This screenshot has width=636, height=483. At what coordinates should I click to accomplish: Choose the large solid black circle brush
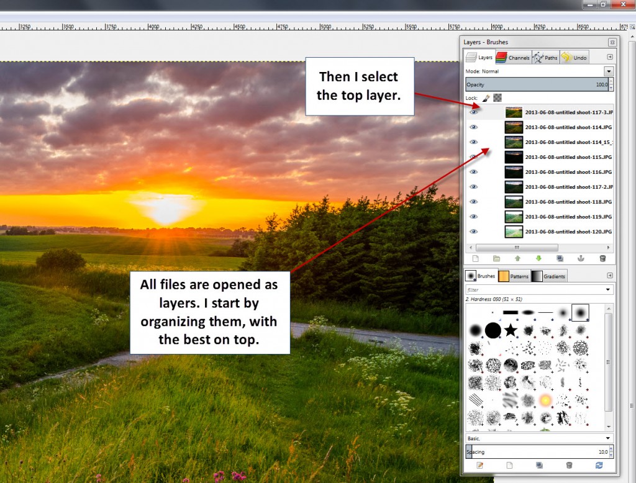pos(493,330)
